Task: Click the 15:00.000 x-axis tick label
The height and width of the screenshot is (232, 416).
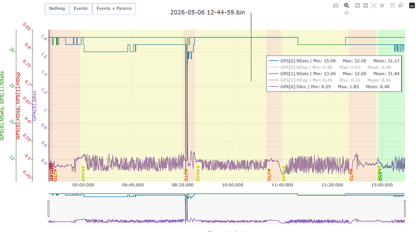Action: tap(382, 185)
